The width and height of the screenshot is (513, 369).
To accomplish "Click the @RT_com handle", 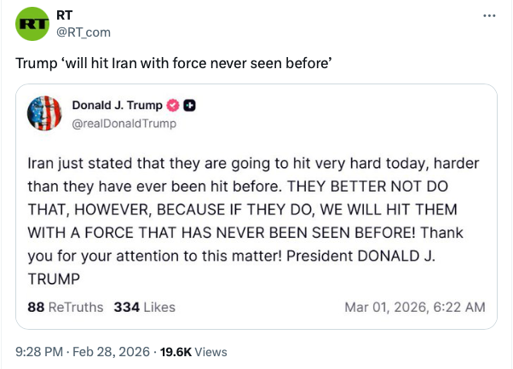I will 83,32.
